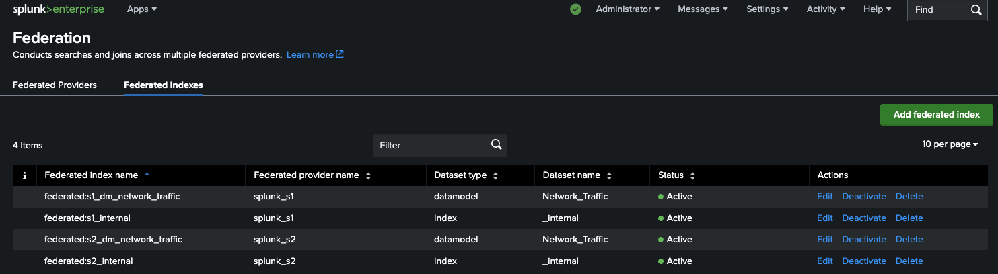This screenshot has height=274, width=998.
Task: Open the Apps dropdown menu
Action: pyautogui.click(x=142, y=9)
